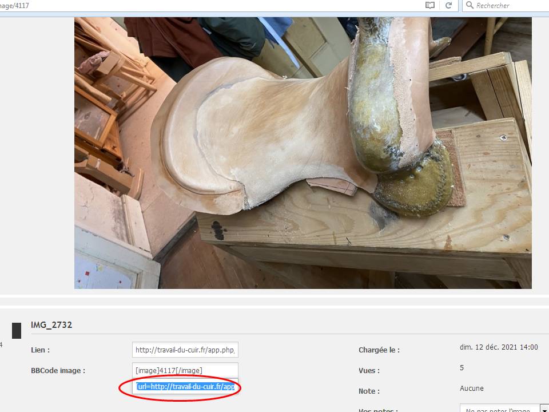This screenshot has height=412, width=549.
Task: Open the leather saddle photo
Action: [x=303, y=152]
